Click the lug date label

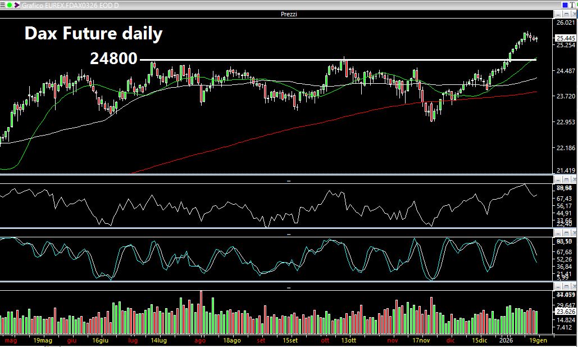133,340
